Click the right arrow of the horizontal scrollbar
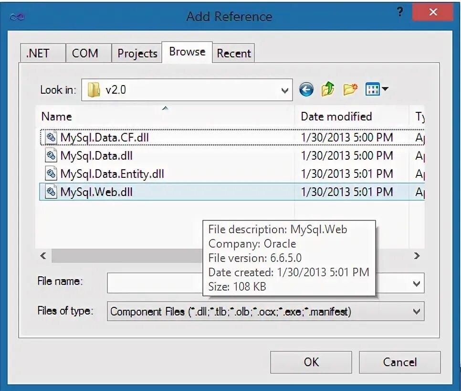 point(417,256)
